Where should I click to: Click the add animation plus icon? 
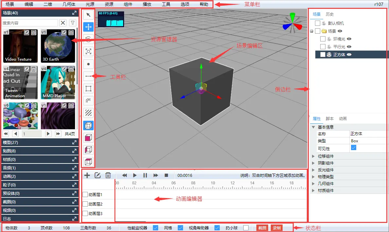tap(87, 175)
